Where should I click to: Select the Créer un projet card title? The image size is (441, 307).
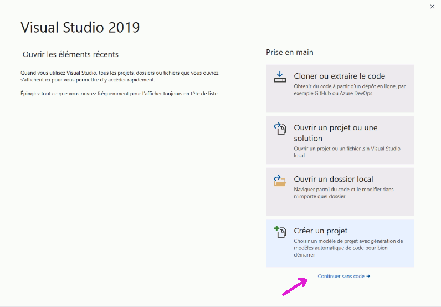point(320,231)
